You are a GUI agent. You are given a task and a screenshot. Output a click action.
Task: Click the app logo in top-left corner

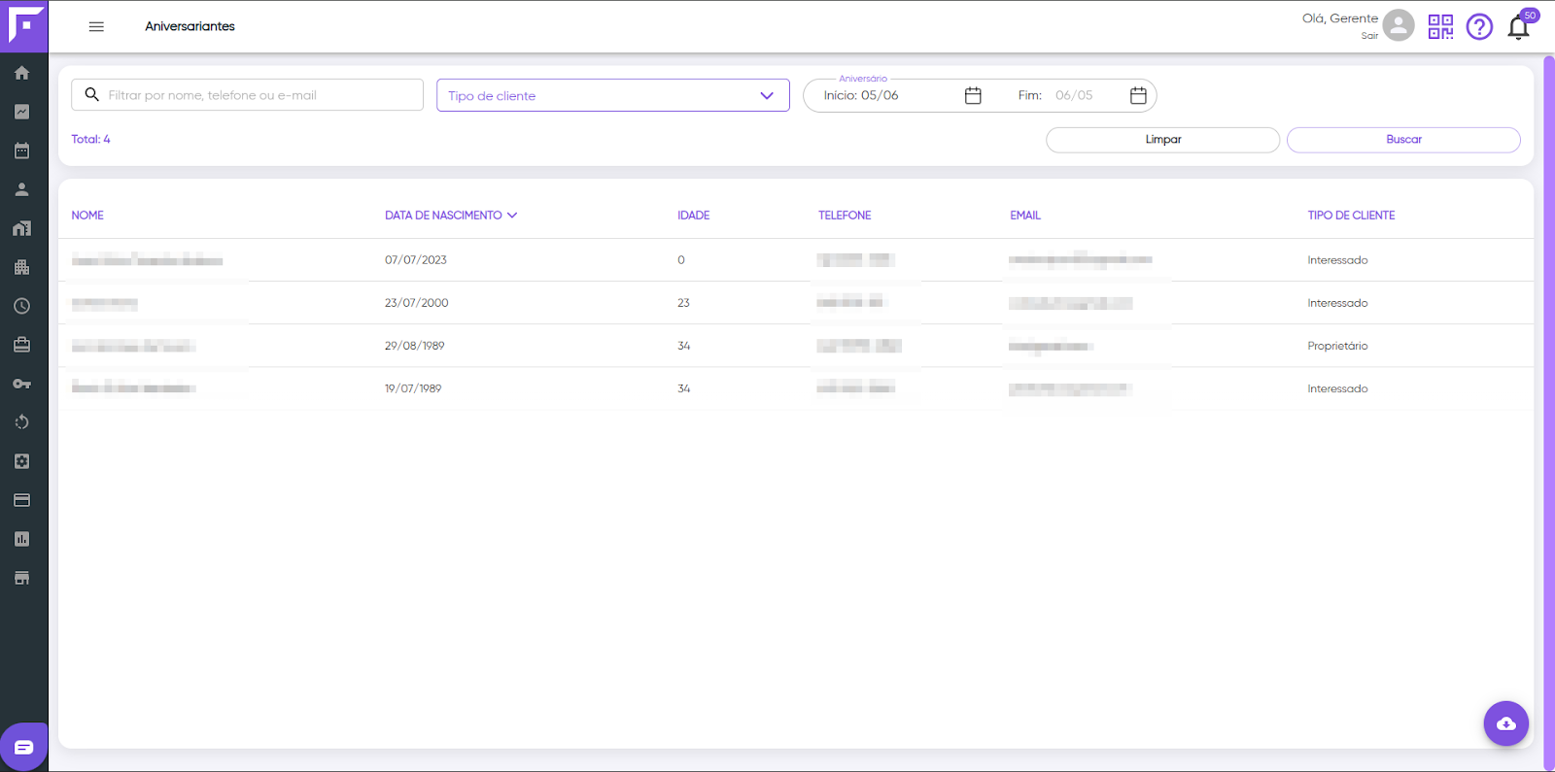click(x=24, y=26)
